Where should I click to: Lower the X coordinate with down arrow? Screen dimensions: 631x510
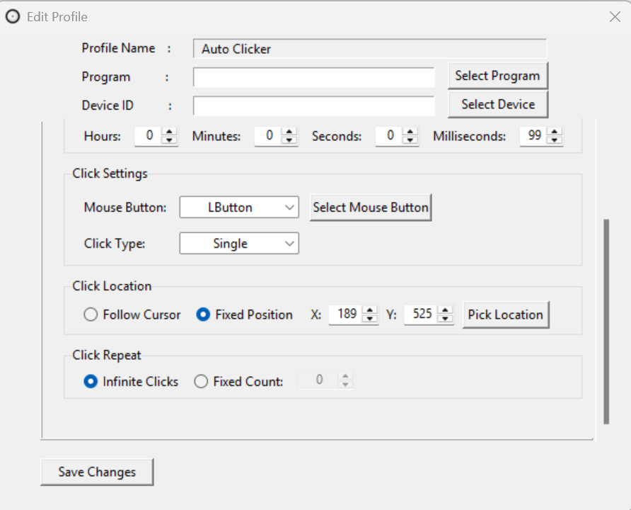tap(369, 318)
